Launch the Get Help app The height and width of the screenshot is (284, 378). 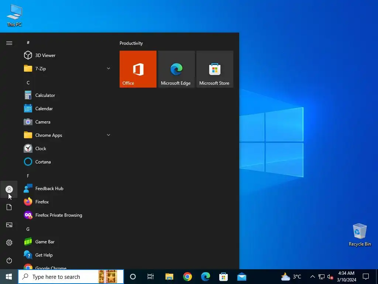(x=67, y=255)
